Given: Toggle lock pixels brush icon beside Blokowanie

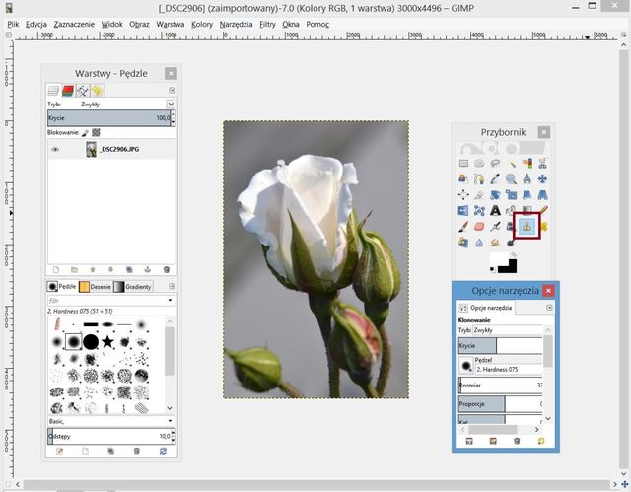Looking at the screenshot, I should coord(85,131).
